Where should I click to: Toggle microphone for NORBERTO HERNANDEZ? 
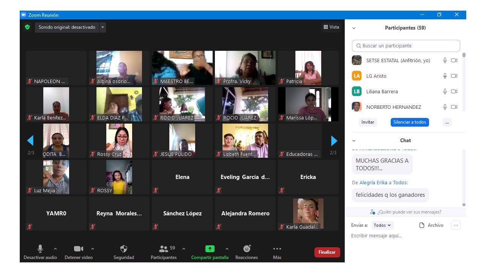point(445,107)
